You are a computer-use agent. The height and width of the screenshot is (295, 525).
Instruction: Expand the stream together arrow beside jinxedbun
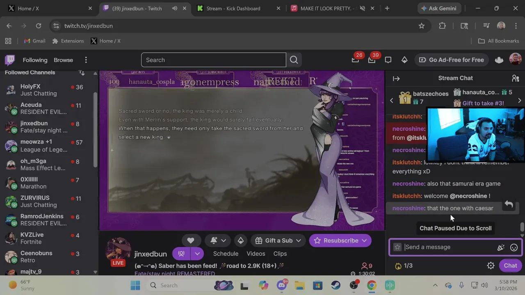click(x=197, y=254)
